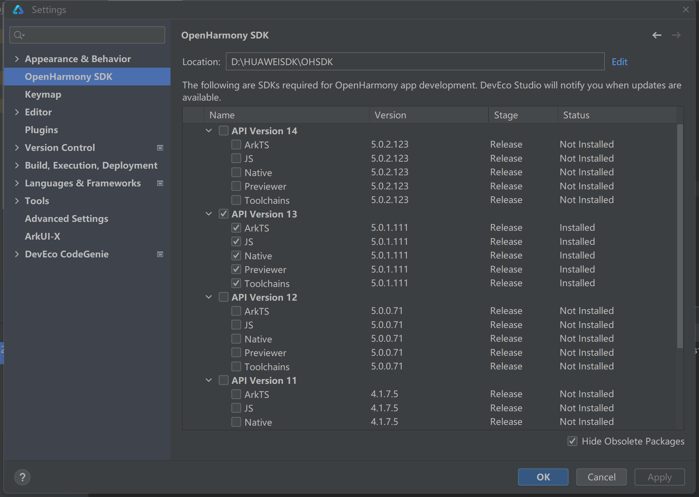
Task: Expand Appearance & Behavior section
Action: point(17,59)
